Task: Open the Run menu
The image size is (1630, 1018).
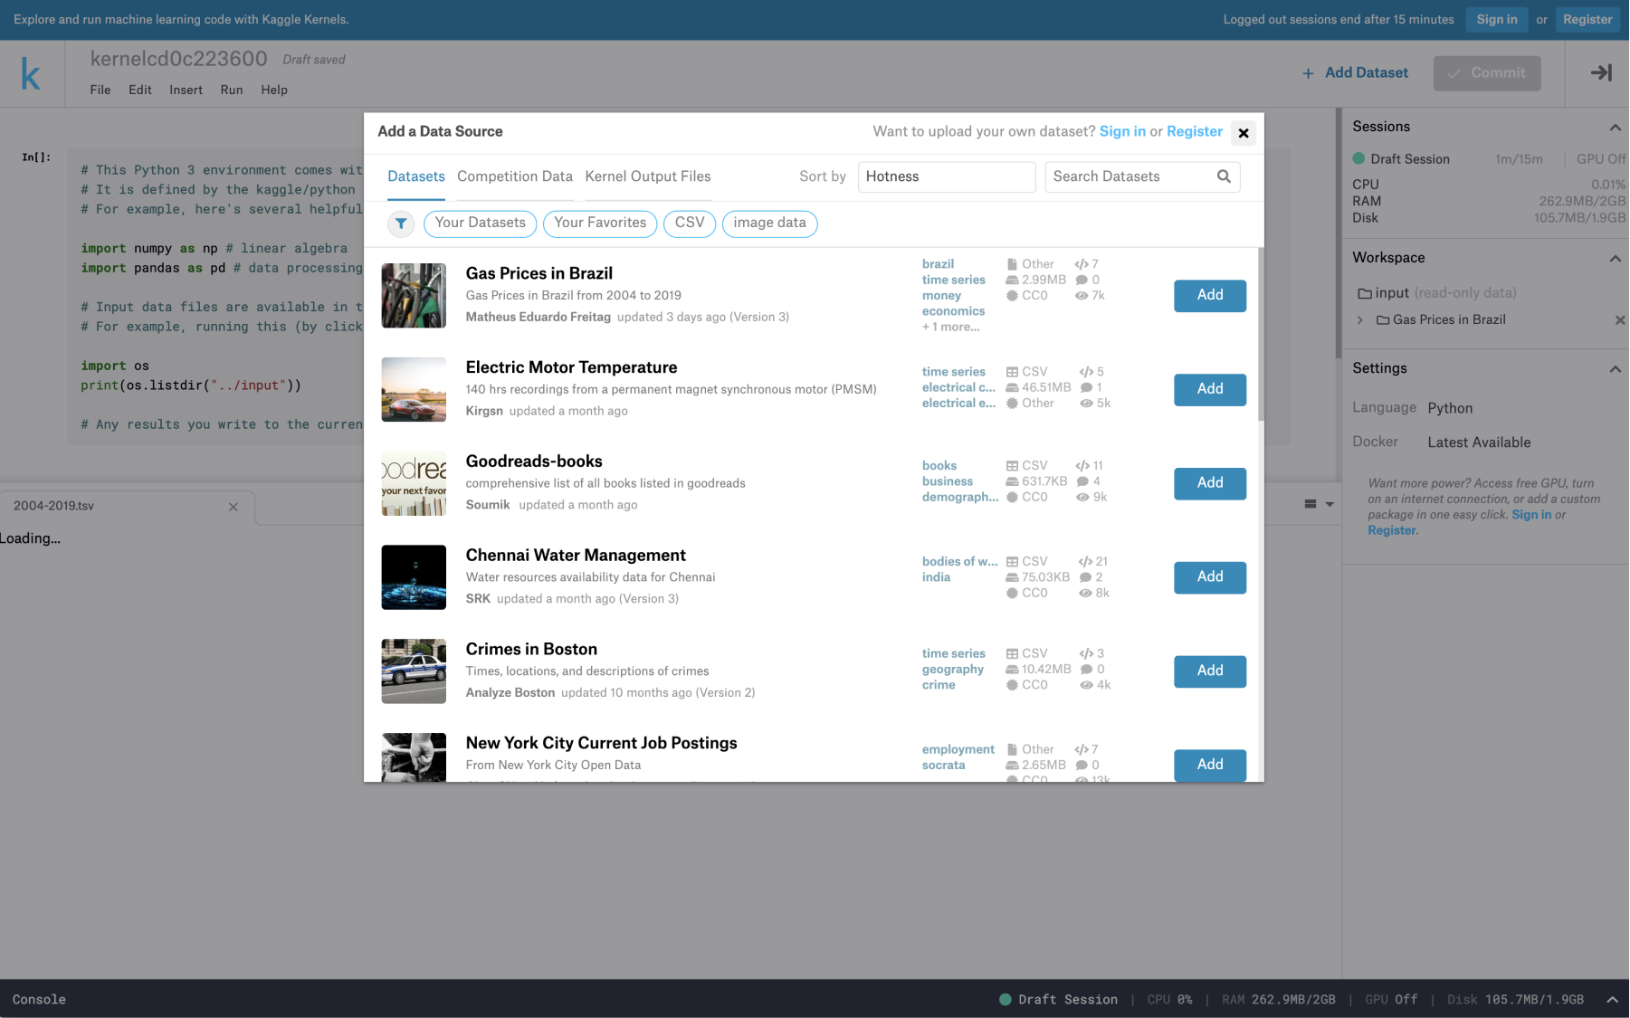Action: pyautogui.click(x=231, y=90)
